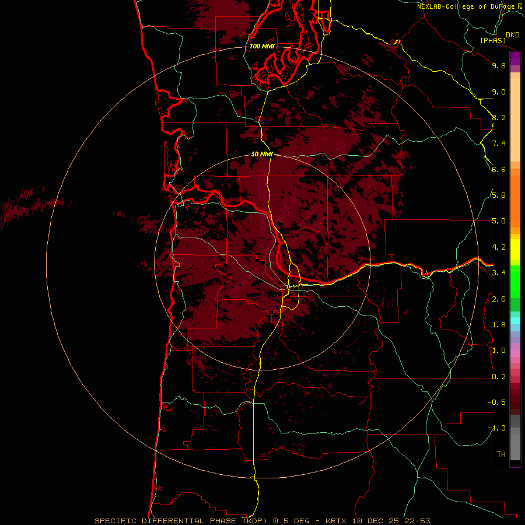Click the TH label on the color scale

pos(501,454)
